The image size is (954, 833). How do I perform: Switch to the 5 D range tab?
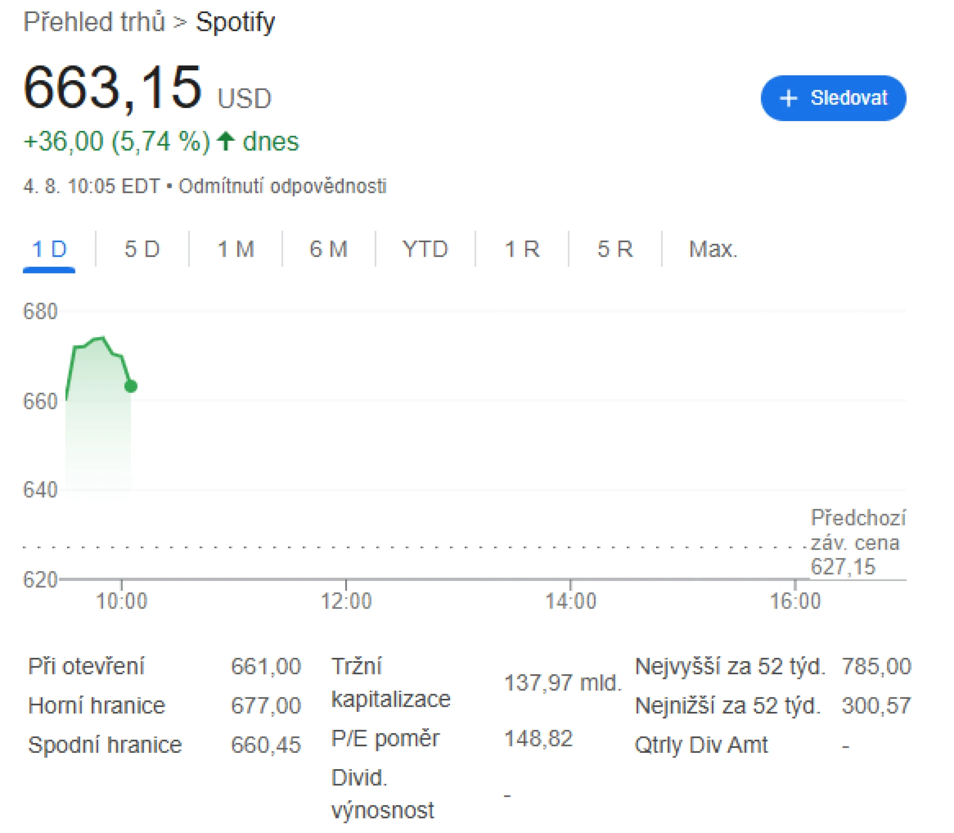(142, 249)
